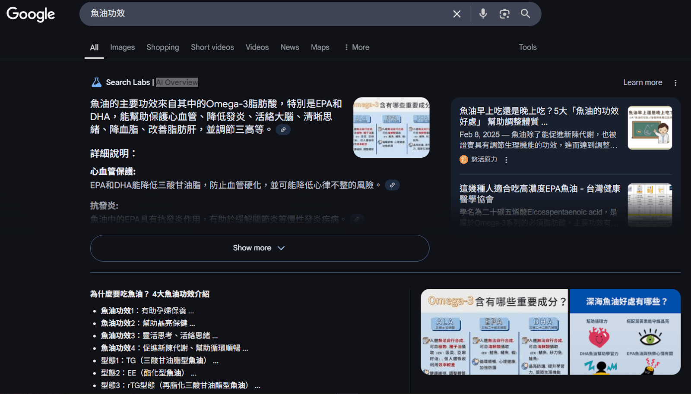Click the Learn more link
Viewport: 691px width, 394px height.
click(643, 82)
